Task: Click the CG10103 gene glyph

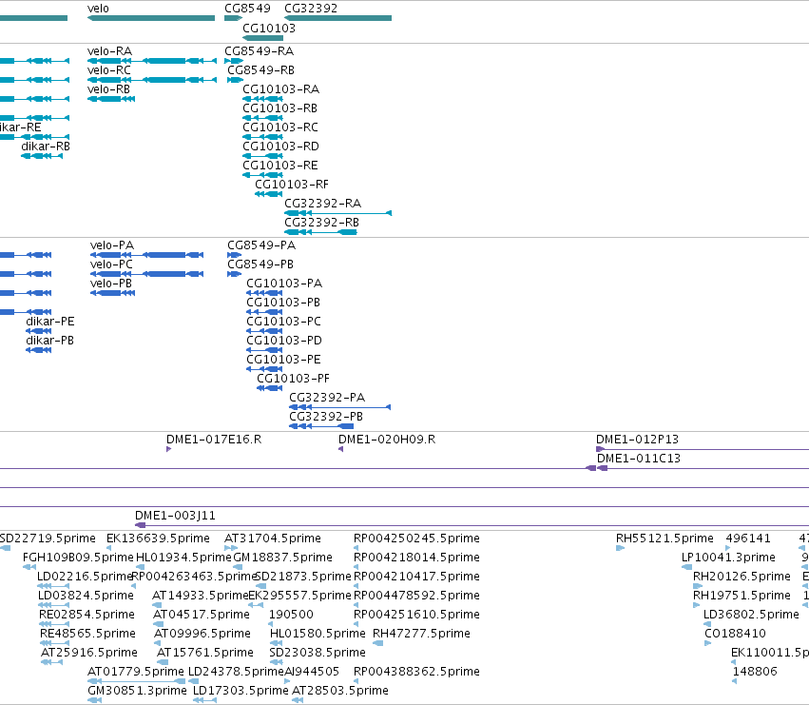Action: (x=262, y=38)
